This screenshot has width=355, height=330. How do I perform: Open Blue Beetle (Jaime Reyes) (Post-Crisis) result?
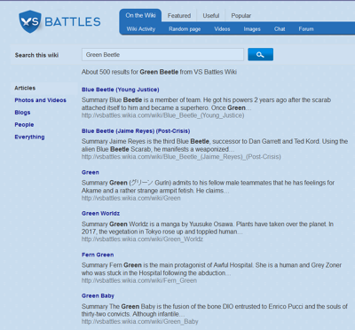(x=136, y=131)
